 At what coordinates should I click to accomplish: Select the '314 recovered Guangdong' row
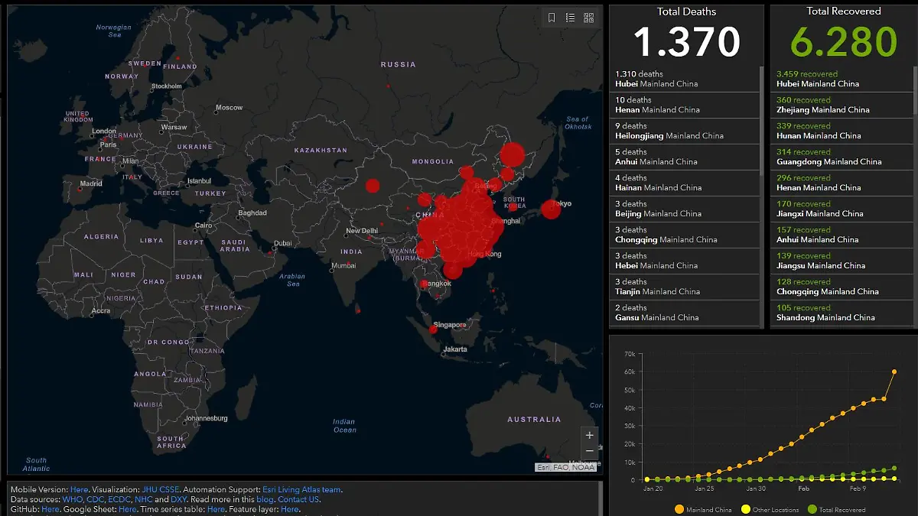pyautogui.click(x=841, y=157)
